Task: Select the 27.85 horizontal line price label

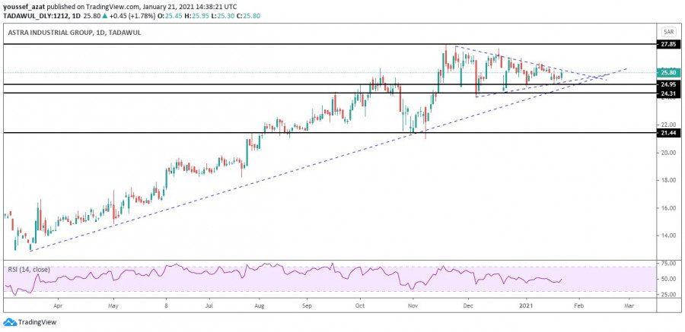Action: (x=668, y=45)
